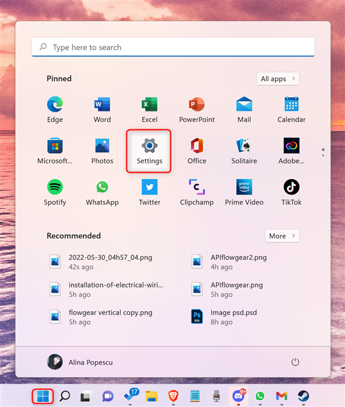
Task: Open Excel pinned app
Action: [x=150, y=109]
